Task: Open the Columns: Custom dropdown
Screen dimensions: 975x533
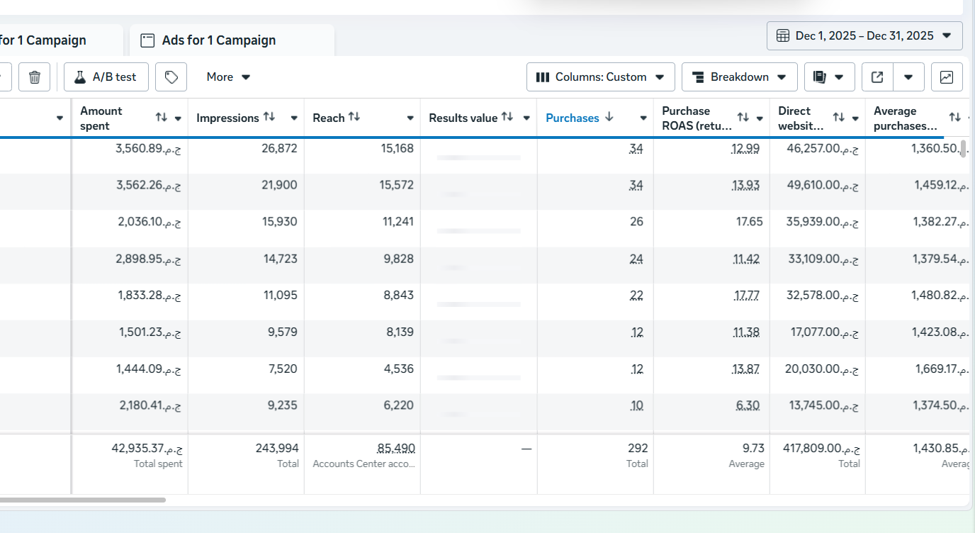Action: 600,77
